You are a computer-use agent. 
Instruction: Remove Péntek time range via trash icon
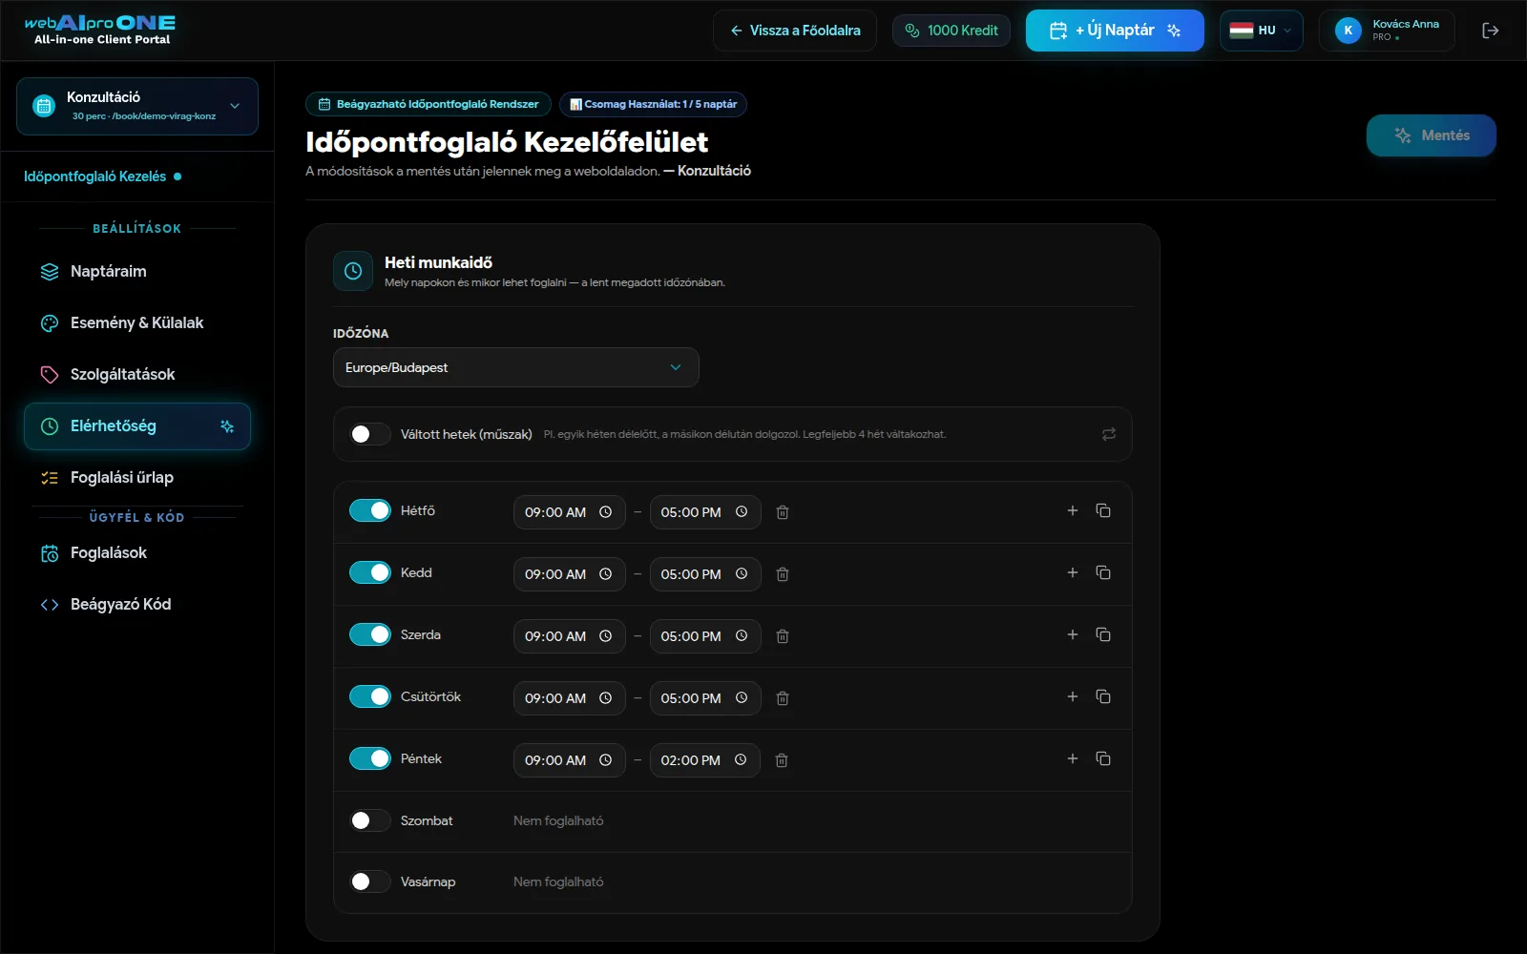pos(782,760)
